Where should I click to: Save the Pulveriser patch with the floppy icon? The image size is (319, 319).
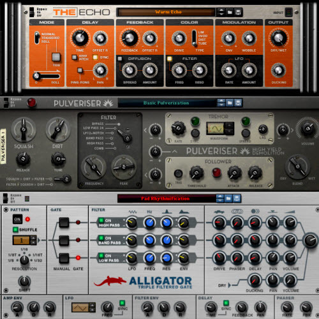point(238,103)
